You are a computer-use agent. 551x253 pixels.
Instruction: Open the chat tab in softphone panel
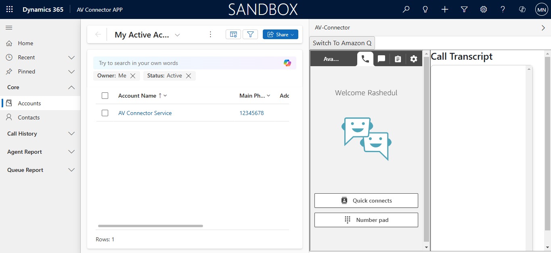coord(381,59)
